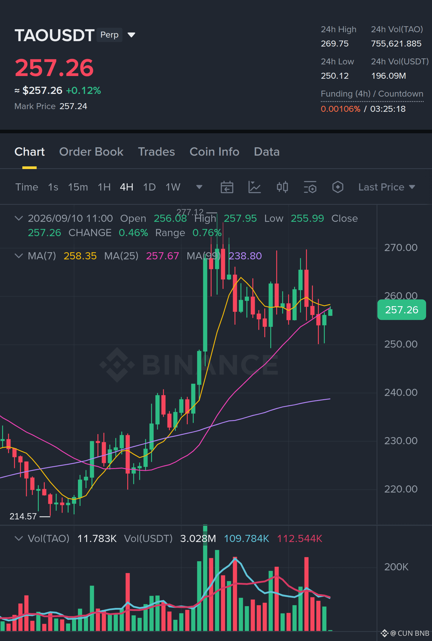Open the Last Price dropdown
This screenshot has width=432, height=641.
click(387, 187)
